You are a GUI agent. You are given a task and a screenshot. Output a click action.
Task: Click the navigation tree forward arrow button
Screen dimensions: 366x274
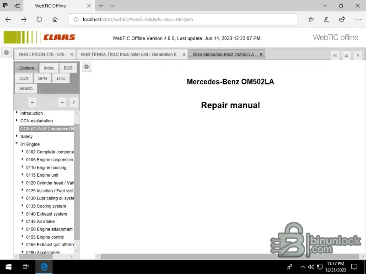[62, 102]
